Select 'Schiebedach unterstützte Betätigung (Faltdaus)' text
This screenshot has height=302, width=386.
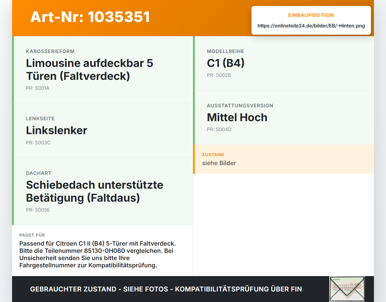coord(95,191)
